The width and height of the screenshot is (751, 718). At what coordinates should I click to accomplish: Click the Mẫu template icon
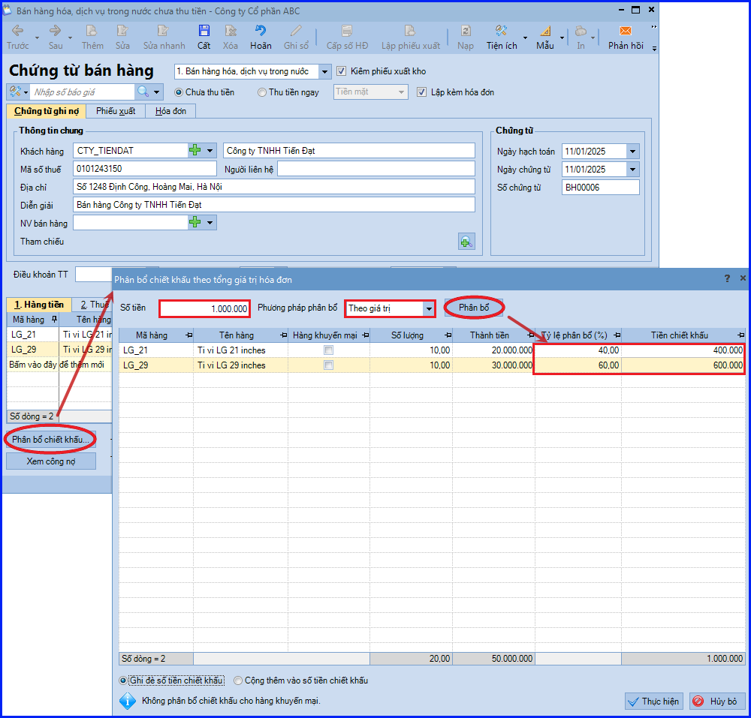click(545, 31)
